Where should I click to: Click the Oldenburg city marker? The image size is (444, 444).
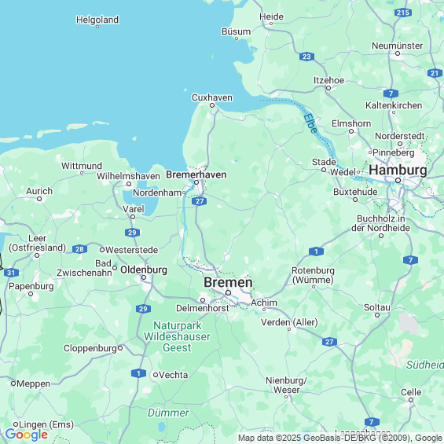point(144,277)
